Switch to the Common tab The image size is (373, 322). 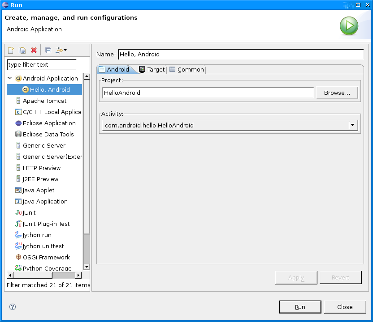coord(187,69)
